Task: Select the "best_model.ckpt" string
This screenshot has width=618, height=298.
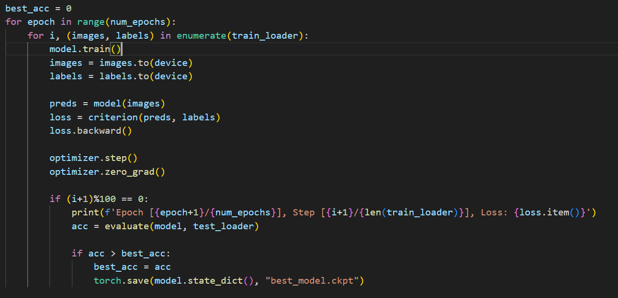Action: click(314, 280)
